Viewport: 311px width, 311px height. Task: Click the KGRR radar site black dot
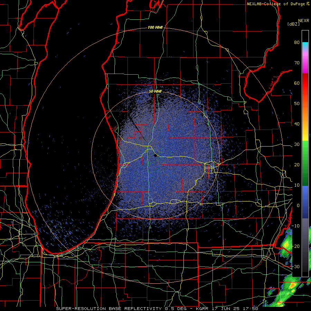[155, 156]
